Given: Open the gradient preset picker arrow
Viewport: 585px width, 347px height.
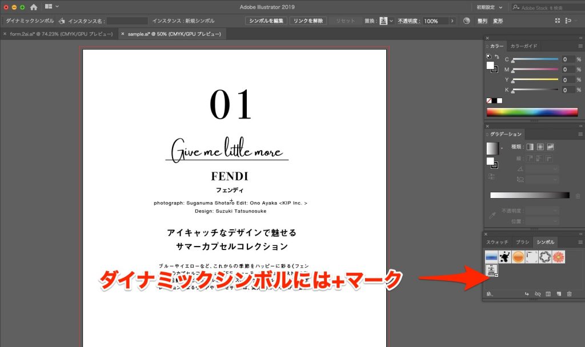Looking at the screenshot, I should point(502,148).
